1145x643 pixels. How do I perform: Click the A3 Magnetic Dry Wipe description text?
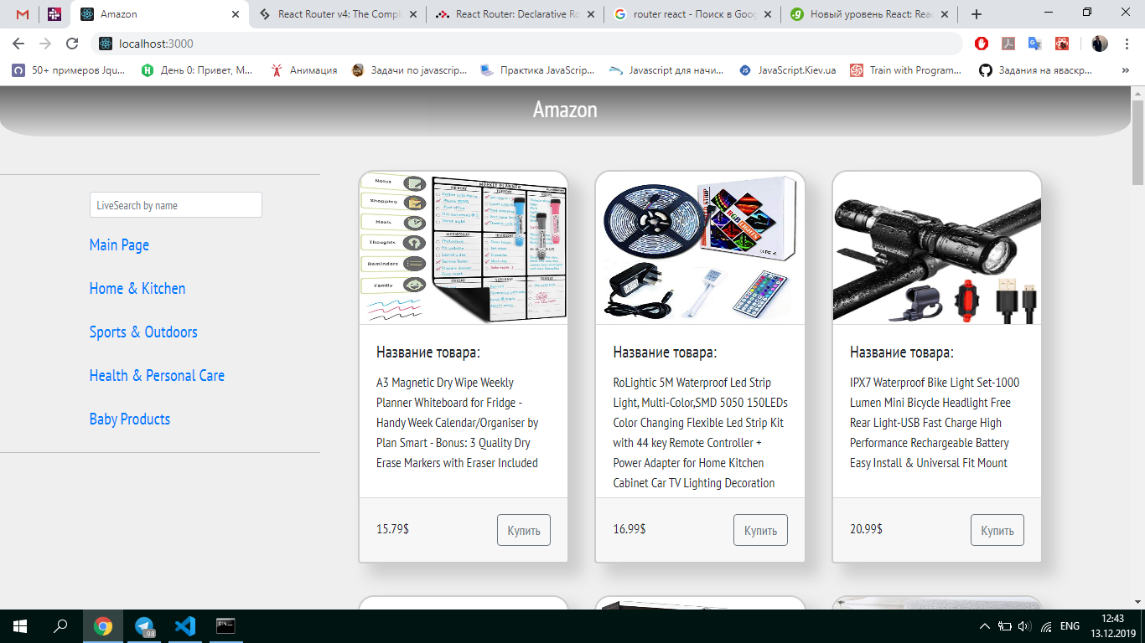pos(459,423)
